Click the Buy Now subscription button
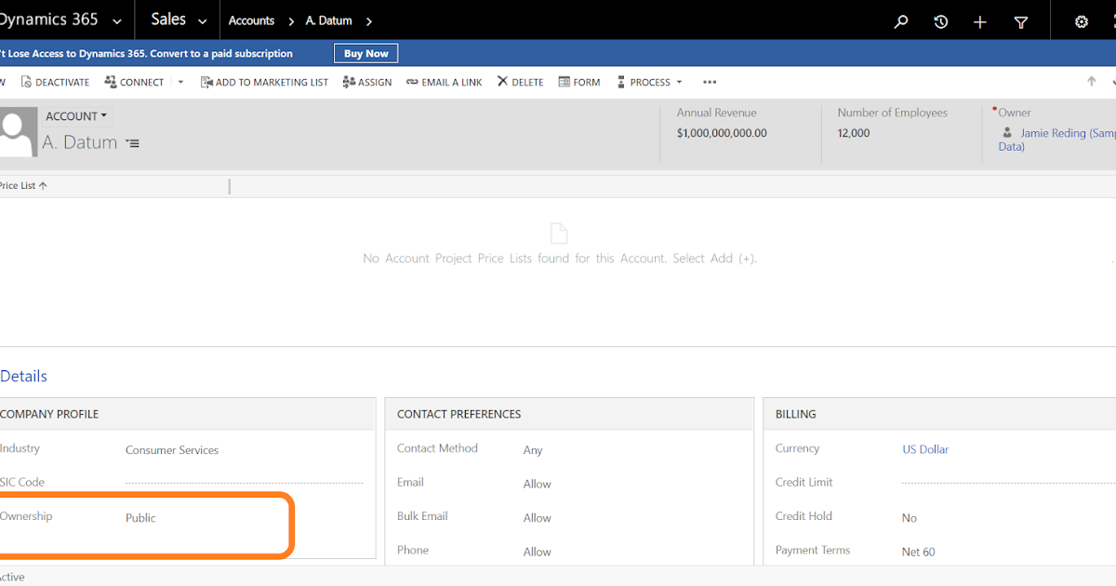Screen dimensions: 1116x586 [x=365, y=53]
